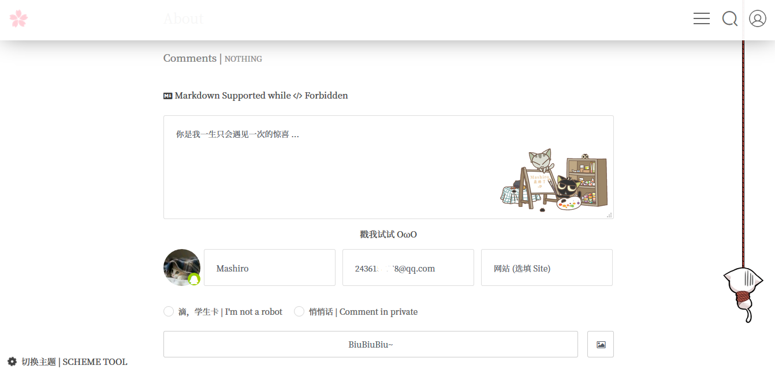Screen dimensions: 775x373
Task: Click the search magnifier icon
Action: point(729,18)
